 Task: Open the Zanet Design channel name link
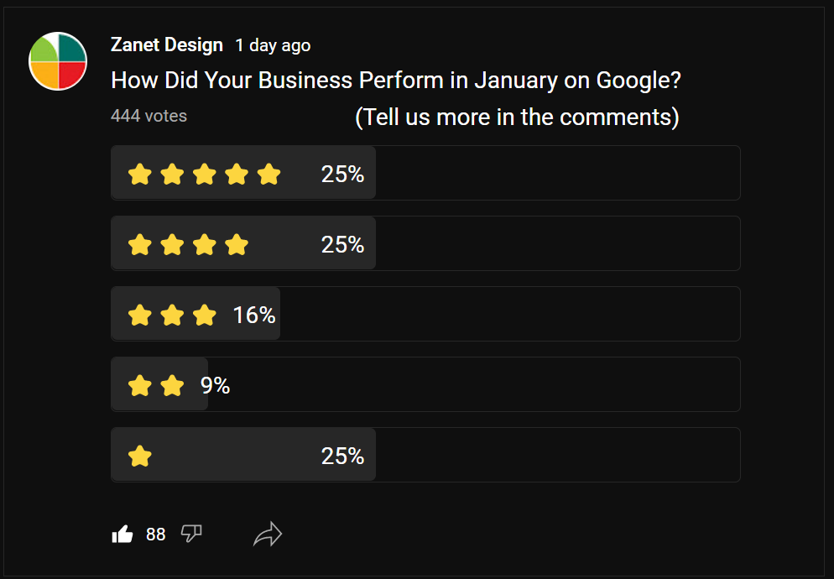tap(166, 44)
